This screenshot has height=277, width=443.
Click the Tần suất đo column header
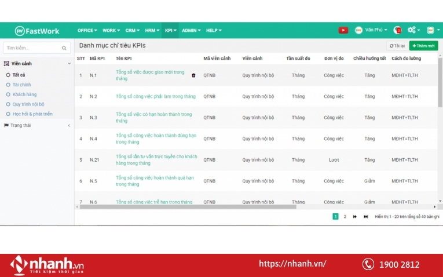click(x=298, y=59)
